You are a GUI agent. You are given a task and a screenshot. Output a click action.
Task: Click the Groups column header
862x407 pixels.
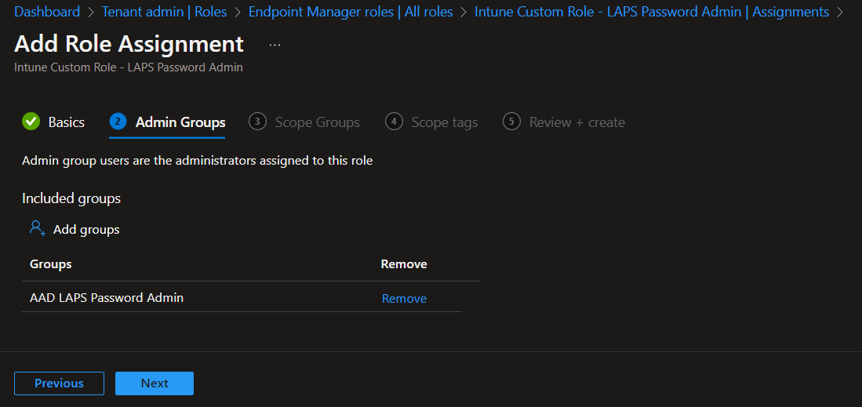(x=50, y=264)
